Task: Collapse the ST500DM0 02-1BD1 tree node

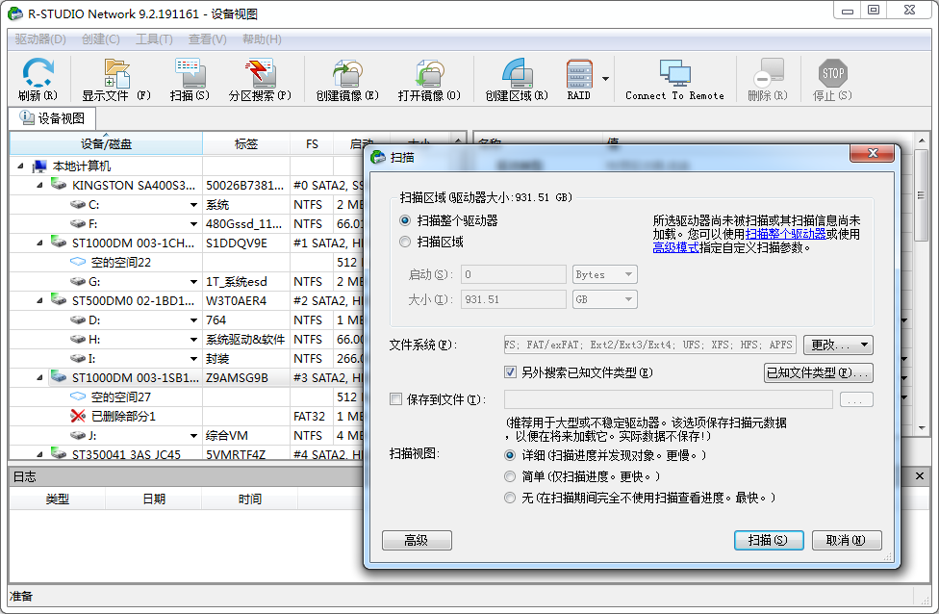Action: (x=39, y=300)
